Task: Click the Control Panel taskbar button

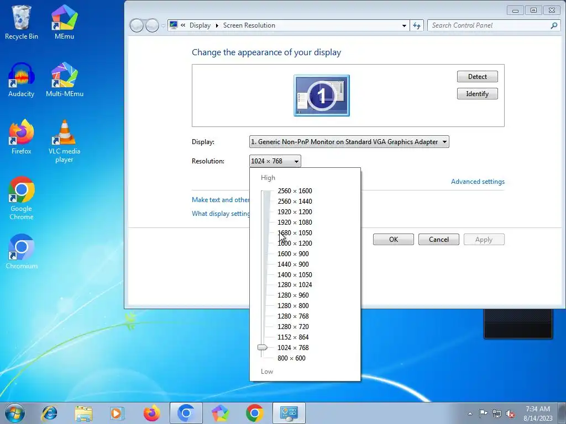Action: click(289, 413)
